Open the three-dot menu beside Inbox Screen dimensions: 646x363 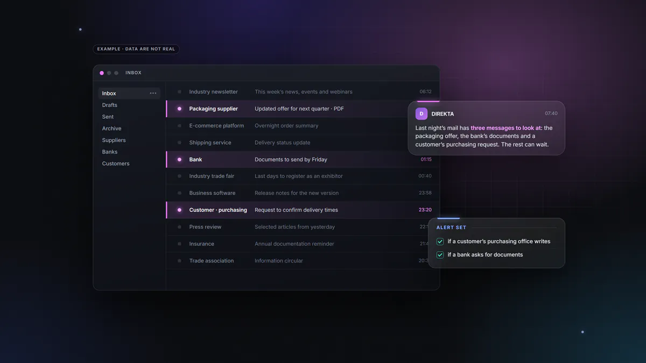[x=153, y=94]
